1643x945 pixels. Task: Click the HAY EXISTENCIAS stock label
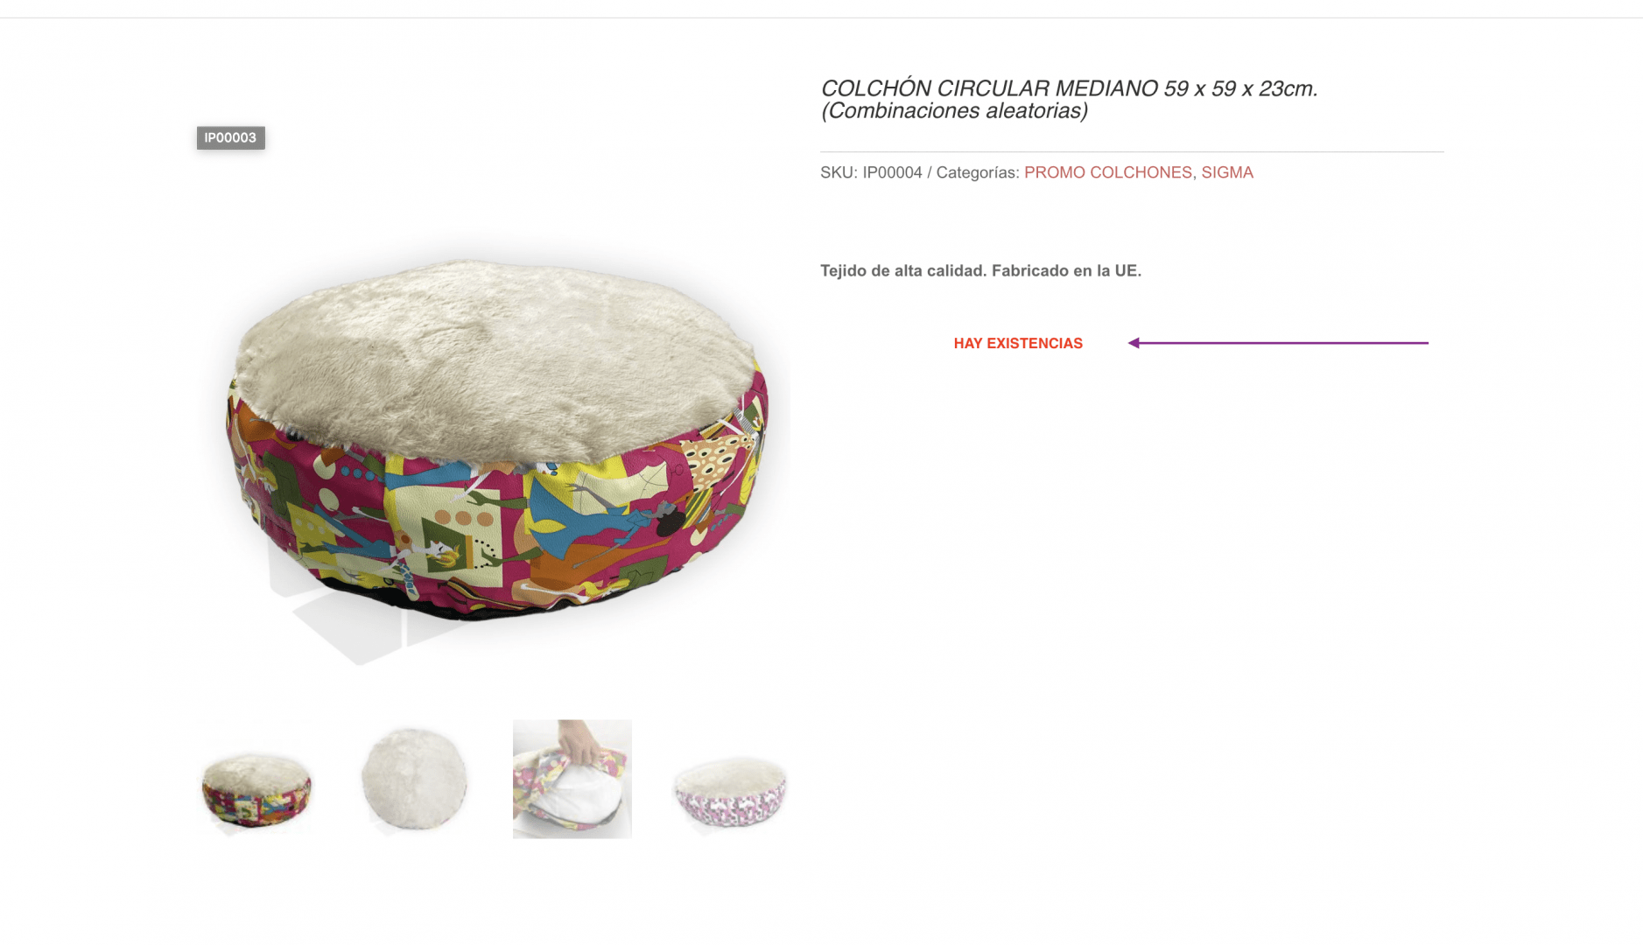pyautogui.click(x=1018, y=343)
